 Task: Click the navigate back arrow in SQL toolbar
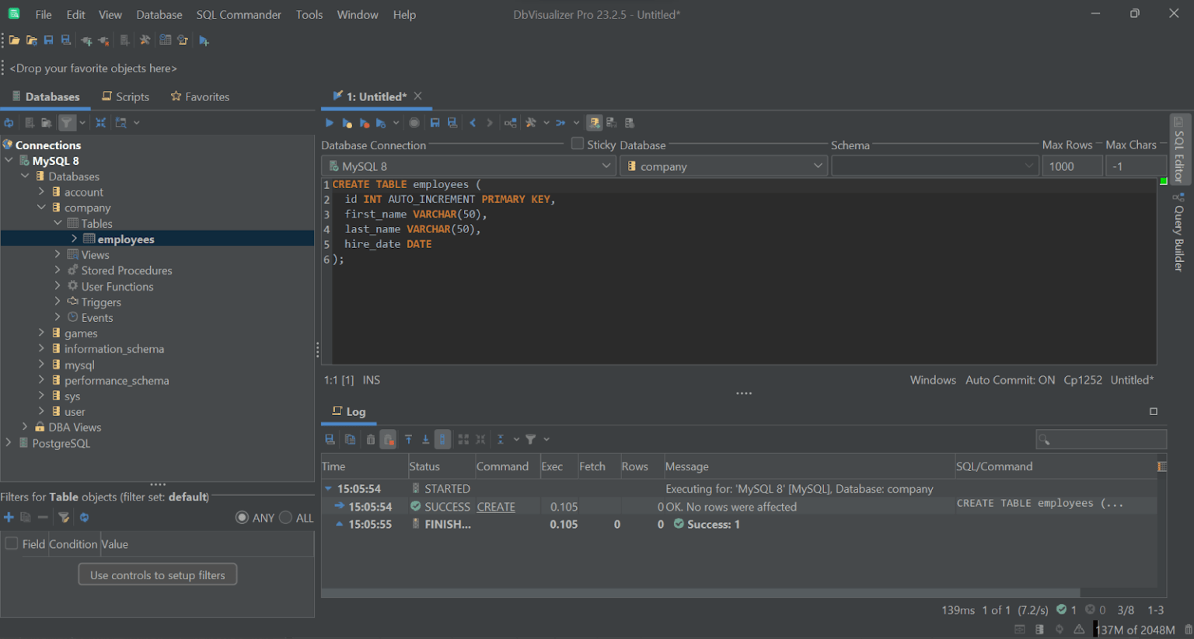click(472, 122)
